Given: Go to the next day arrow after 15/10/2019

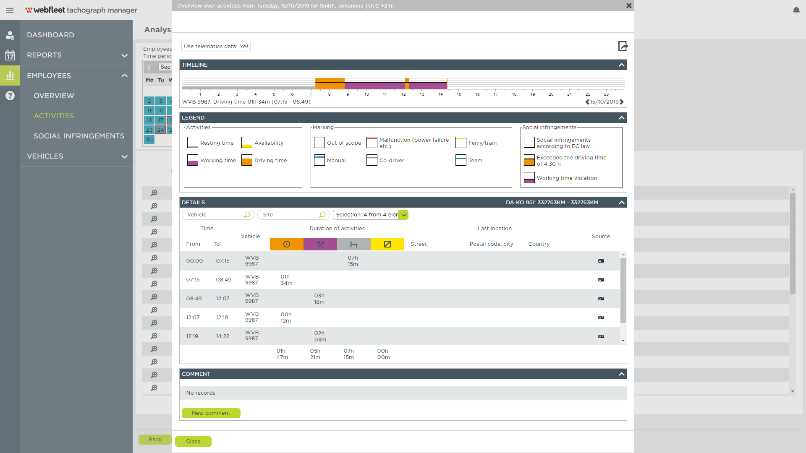Looking at the screenshot, I should click(x=622, y=102).
